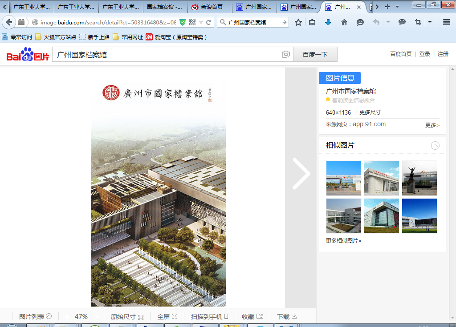The width and height of the screenshot is (456, 327).
Task: Click the QR code icon in address bar
Action: 192,22
